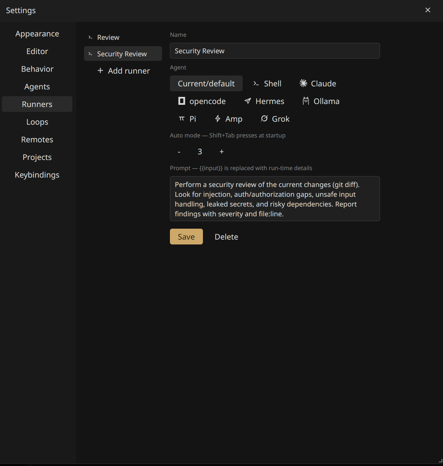The height and width of the screenshot is (466, 443).
Task: Click the Grok slashed-circle icon
Action: pyautogui.click(x=264, y=119)
